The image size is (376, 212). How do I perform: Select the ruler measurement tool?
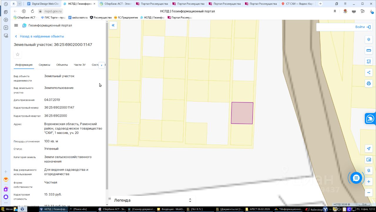point(369,50)
